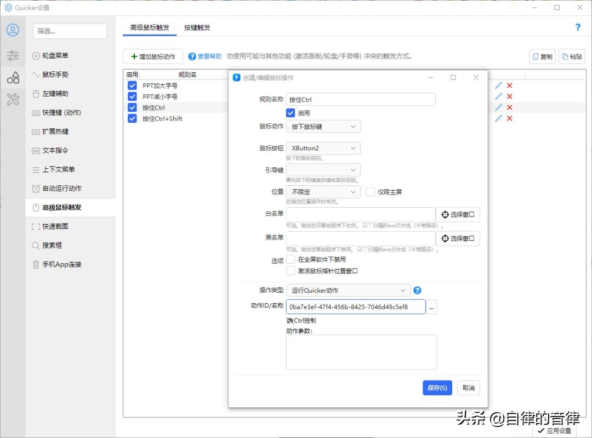Click the 筛选 filter input box
This screenshot has width=592, height=438.
70,31
